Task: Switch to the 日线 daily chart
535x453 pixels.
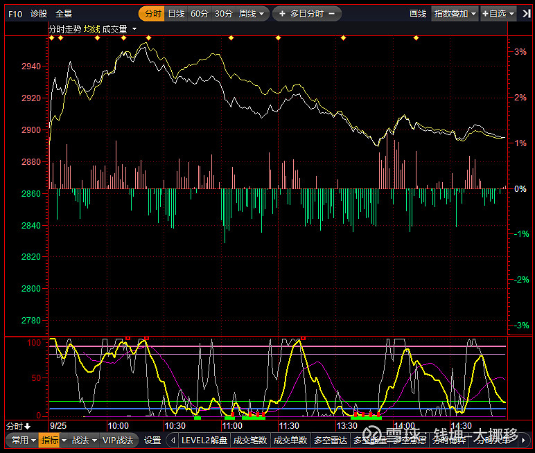Action: (x=176, y=14)
